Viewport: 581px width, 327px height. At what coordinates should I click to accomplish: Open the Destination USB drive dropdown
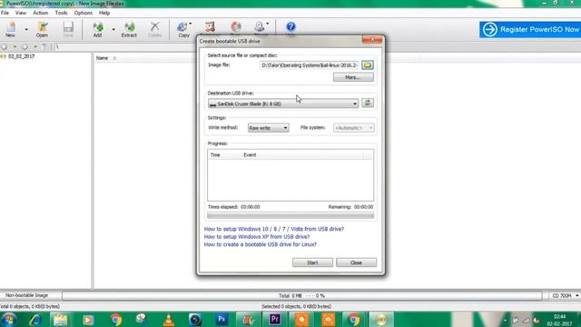[283, 104]
